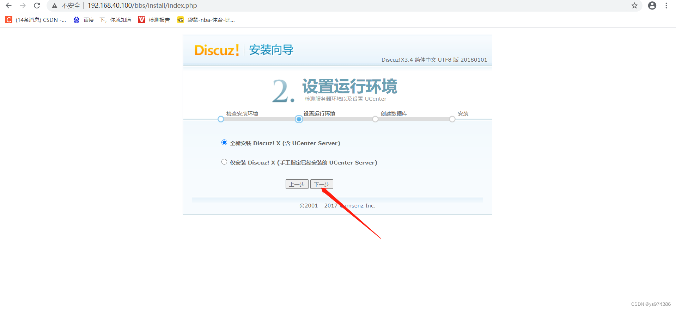This screenshot has width=676, height=310.
Task: Reload the page with refresh icon
Action: 37,6
